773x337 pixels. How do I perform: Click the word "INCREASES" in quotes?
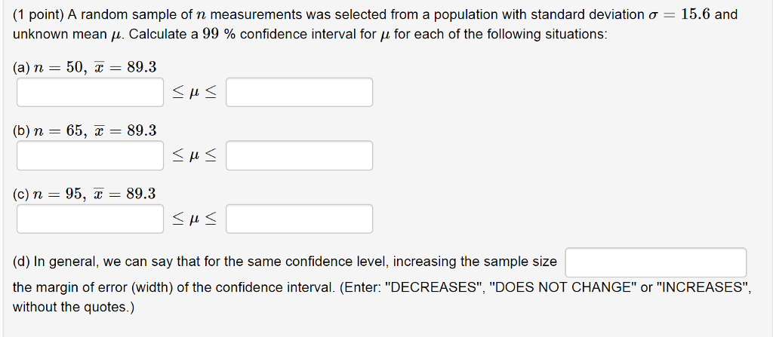[x=701, y=288]
